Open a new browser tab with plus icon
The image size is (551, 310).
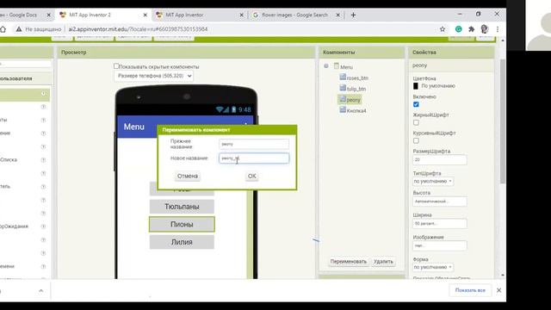(353, 15)
